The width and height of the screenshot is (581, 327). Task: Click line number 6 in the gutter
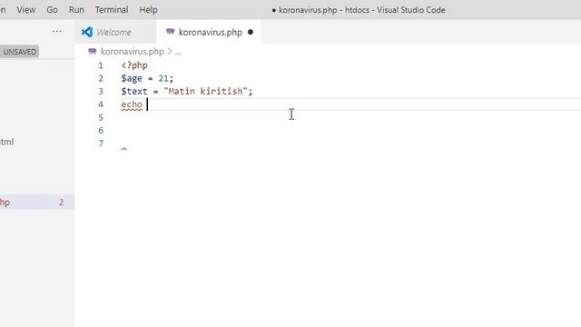[x=101, y=131]
